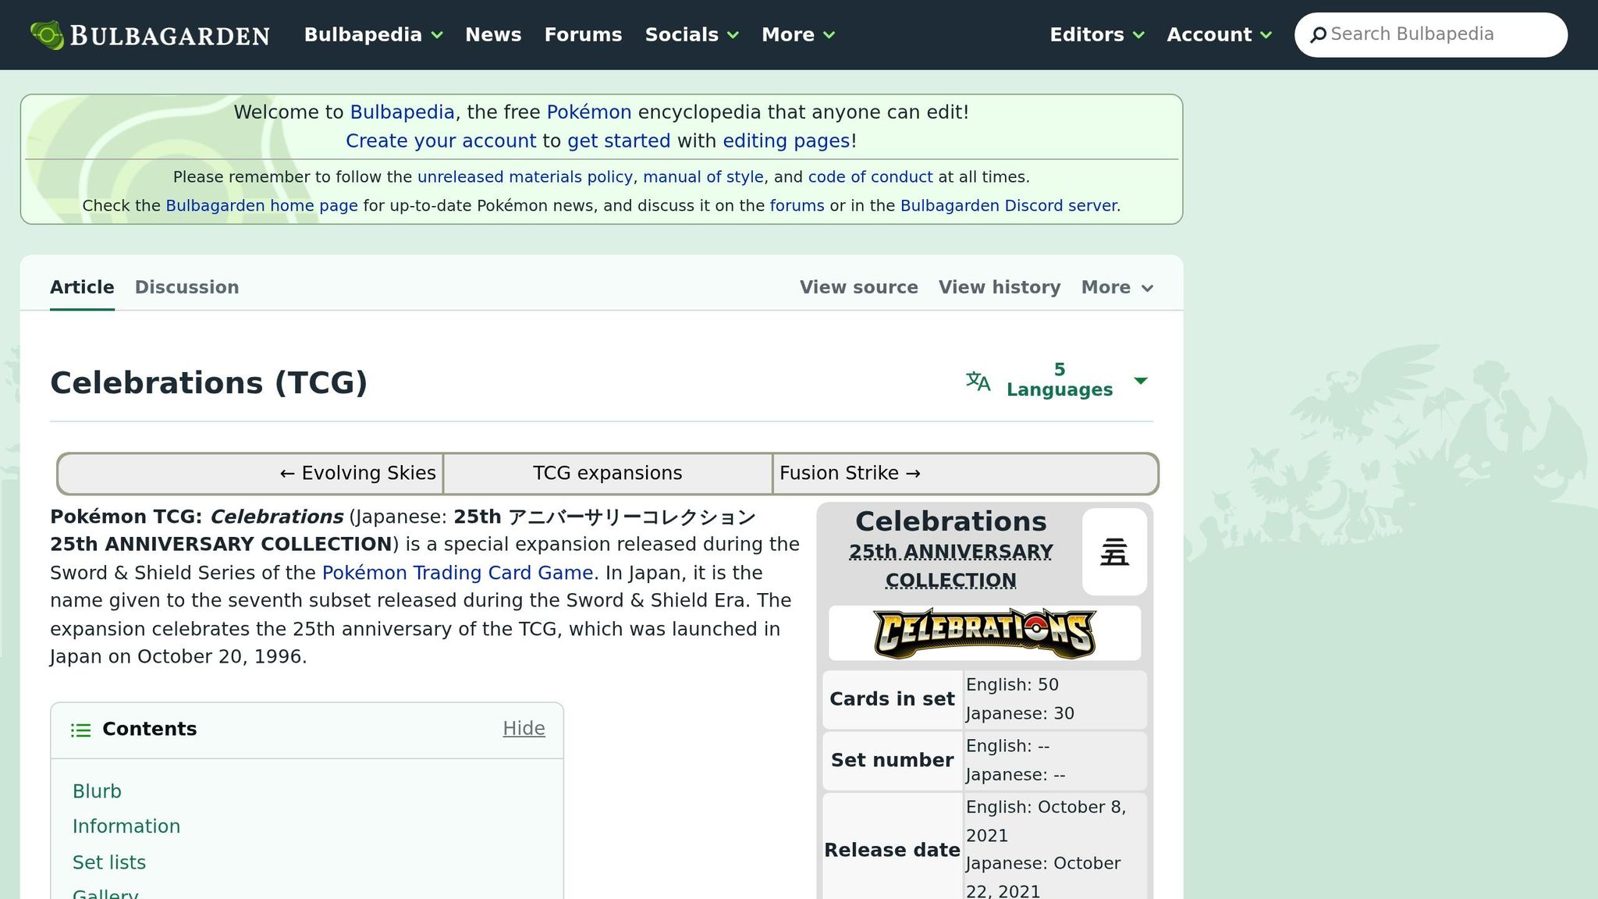Open the Bulbagarden Discord server link
Screen dimensions: 1598x899
click(1010, 206)
